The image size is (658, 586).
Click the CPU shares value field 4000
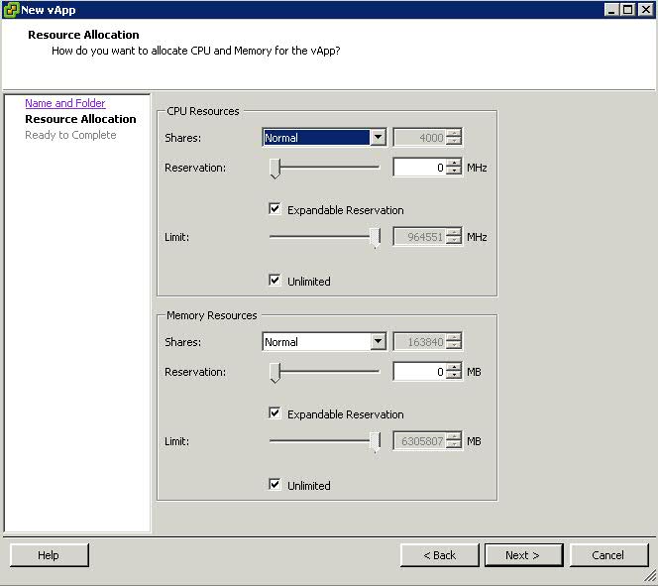(419, 137)
